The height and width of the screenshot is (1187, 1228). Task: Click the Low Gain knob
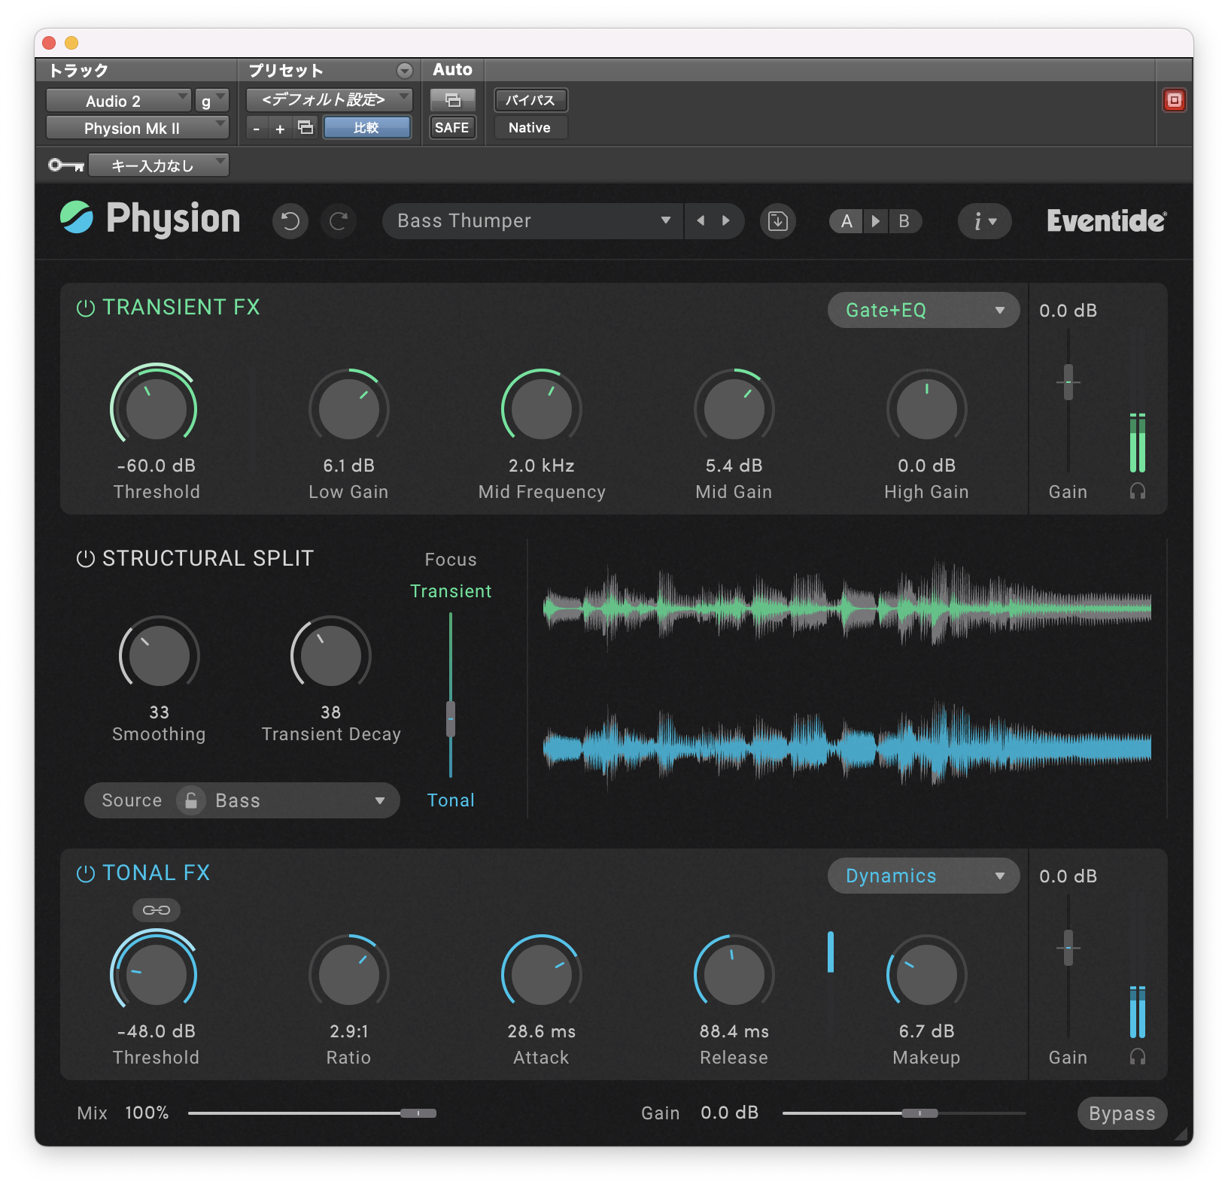[349, 408]
